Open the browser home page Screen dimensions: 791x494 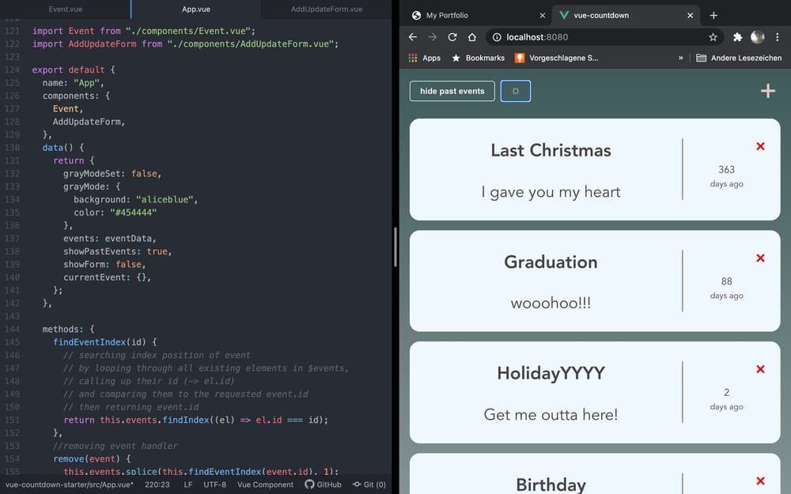click(471, 37)
